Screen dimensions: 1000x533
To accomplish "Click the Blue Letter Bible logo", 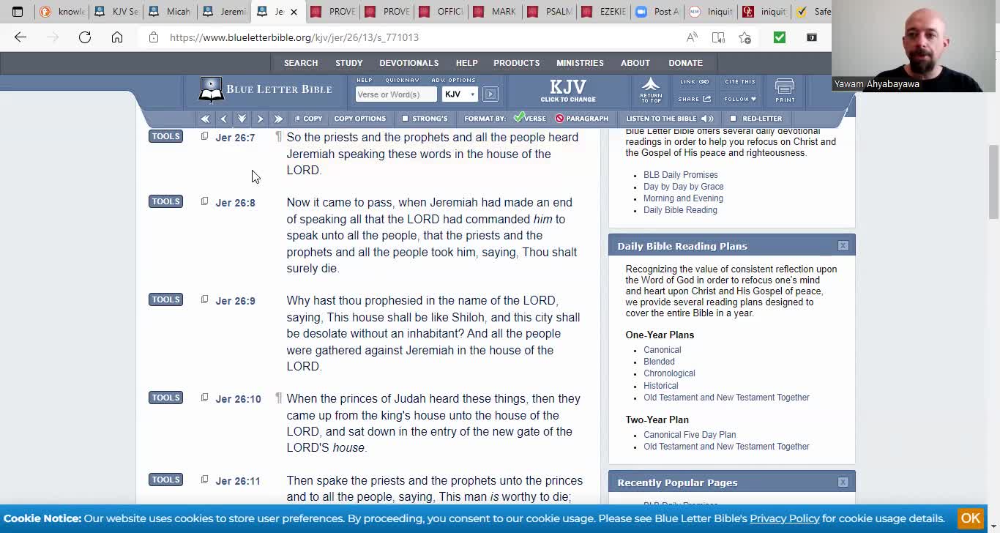I will 265,89.
